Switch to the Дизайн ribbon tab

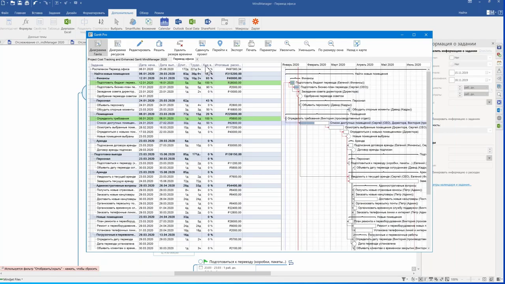coord(71,13)
